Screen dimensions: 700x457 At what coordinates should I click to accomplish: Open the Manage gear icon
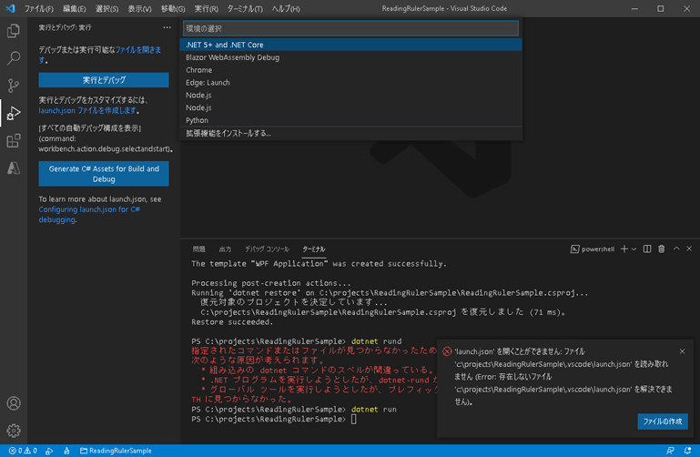point(14,431)
